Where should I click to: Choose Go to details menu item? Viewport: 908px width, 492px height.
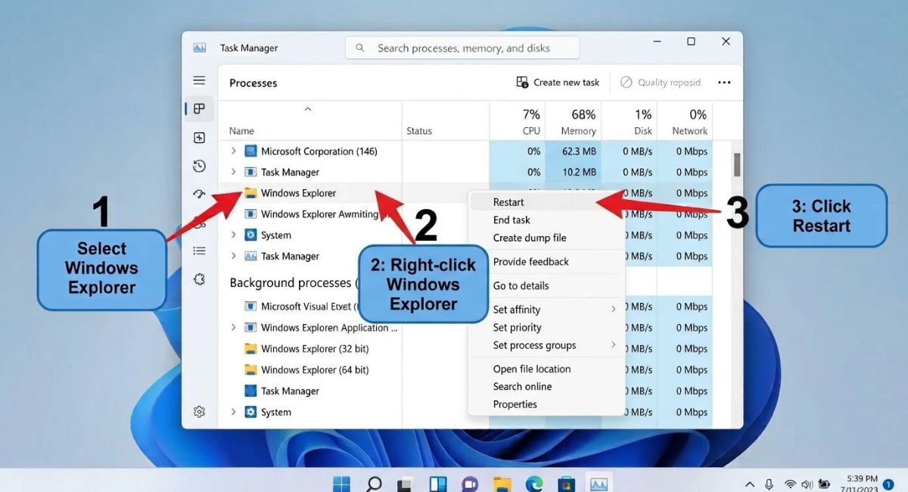tap(546, 285)
